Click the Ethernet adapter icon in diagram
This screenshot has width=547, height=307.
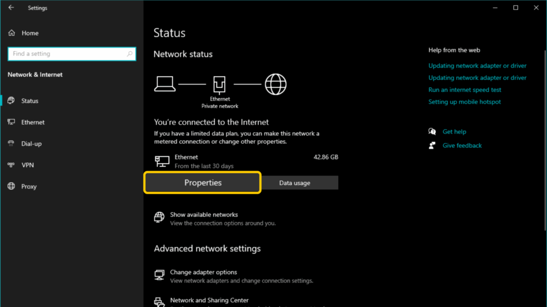click(220, 85)
